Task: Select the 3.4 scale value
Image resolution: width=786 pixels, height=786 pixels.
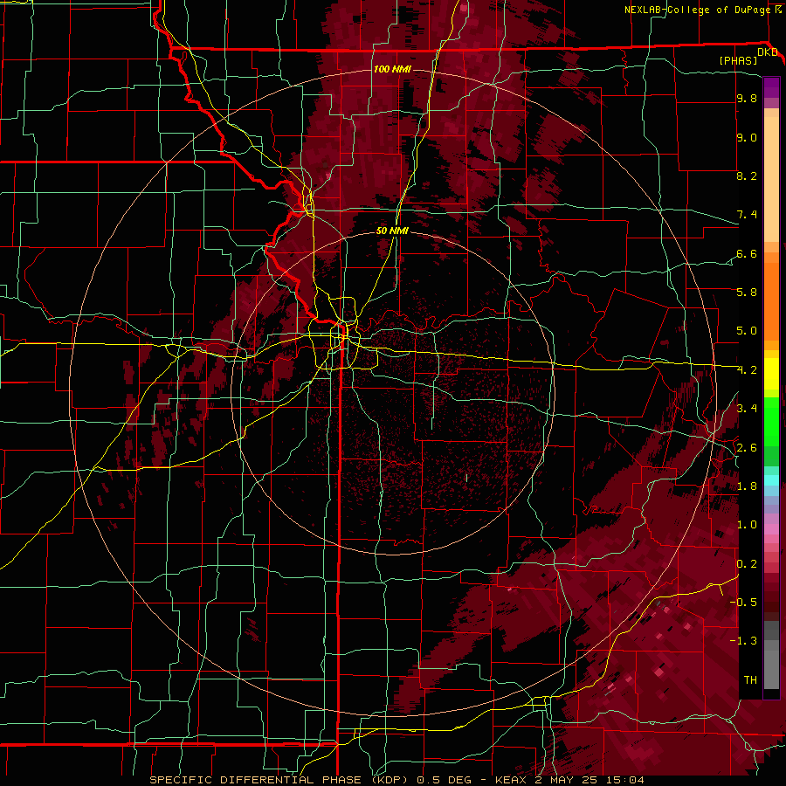Action: [747, 409]
